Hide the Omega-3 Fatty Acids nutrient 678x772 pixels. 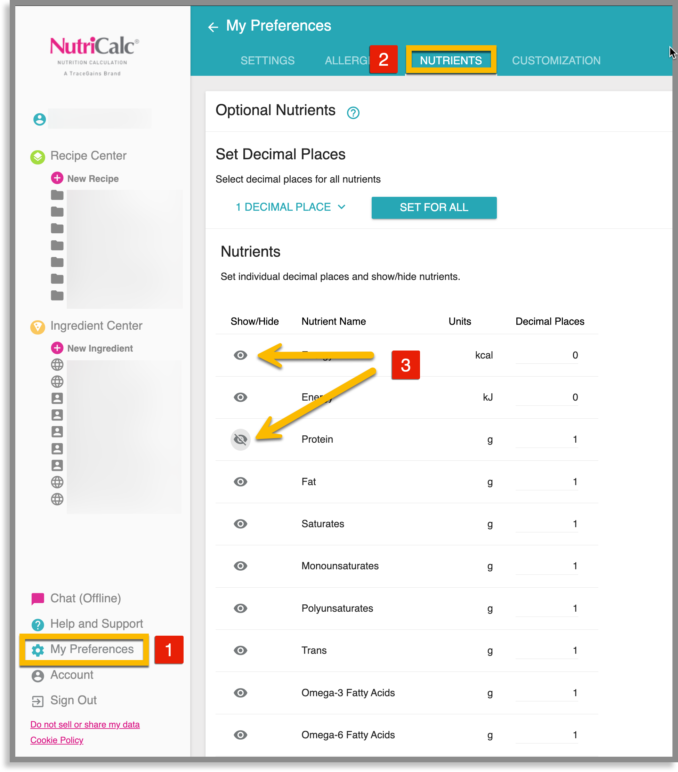[240, 692]
